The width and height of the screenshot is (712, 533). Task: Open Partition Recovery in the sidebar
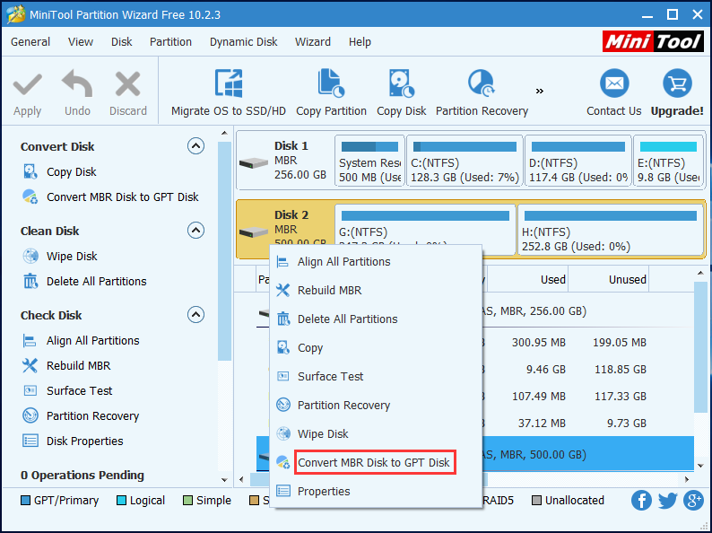(x=92, y=415)
